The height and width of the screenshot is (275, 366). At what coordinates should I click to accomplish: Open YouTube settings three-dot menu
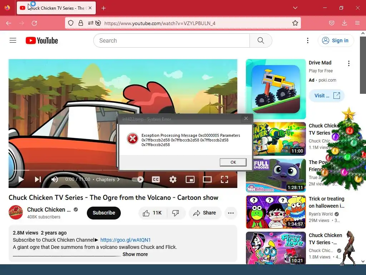308,40
